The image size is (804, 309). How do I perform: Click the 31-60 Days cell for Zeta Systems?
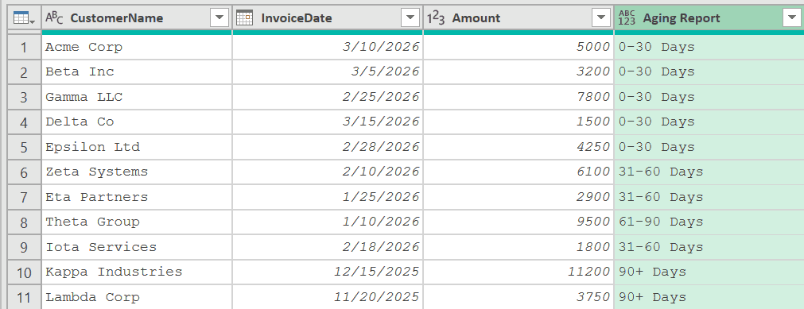tap(709, 172)
